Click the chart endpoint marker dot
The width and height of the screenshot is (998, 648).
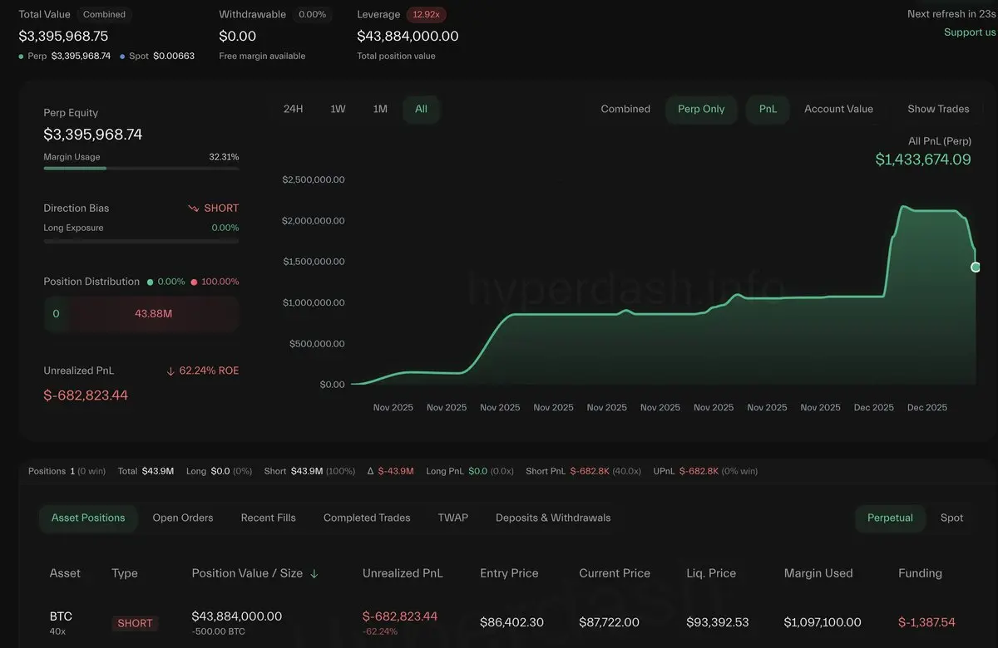click(976, 267)
